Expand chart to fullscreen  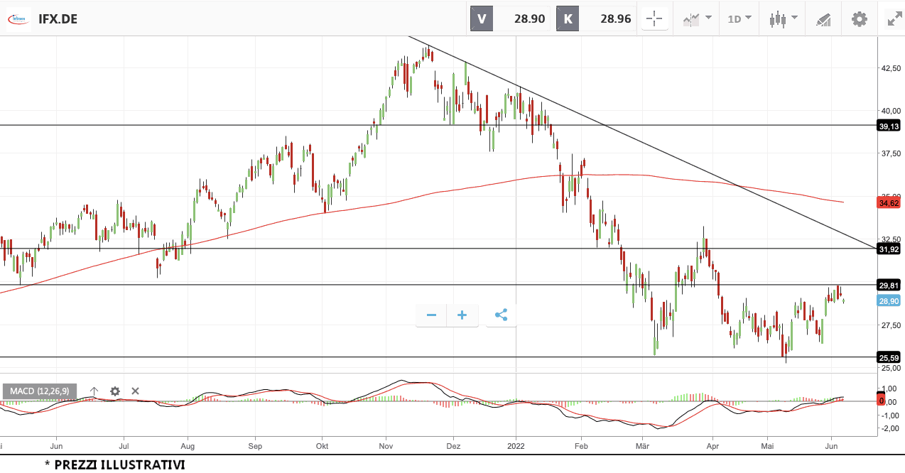point(894,18)
